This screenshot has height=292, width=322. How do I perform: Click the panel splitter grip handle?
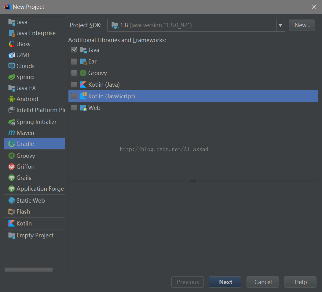193,180
